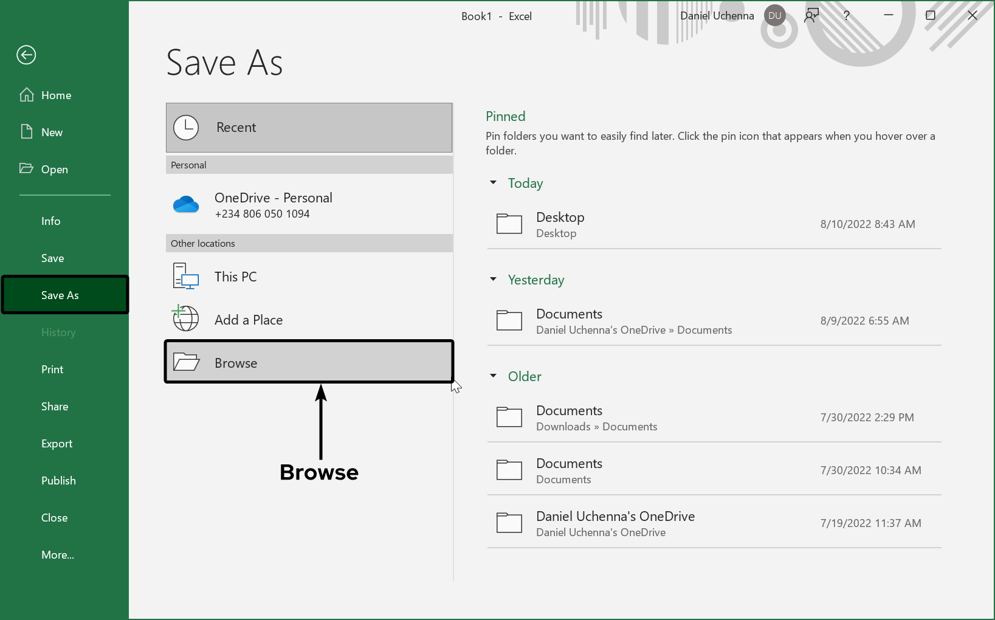Click the Publish option

click(x=58, y=480)
